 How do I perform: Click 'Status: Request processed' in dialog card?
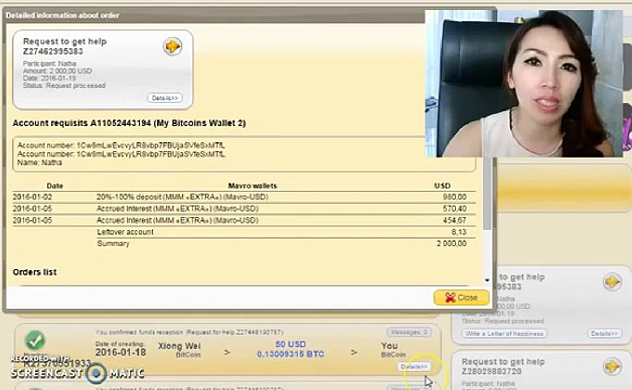pos(64,86)
